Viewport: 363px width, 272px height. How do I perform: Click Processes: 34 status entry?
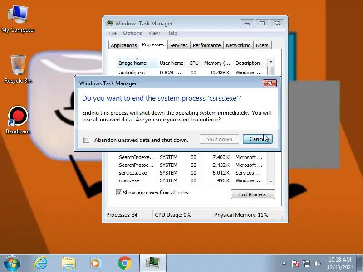click(x=122, y=215)
